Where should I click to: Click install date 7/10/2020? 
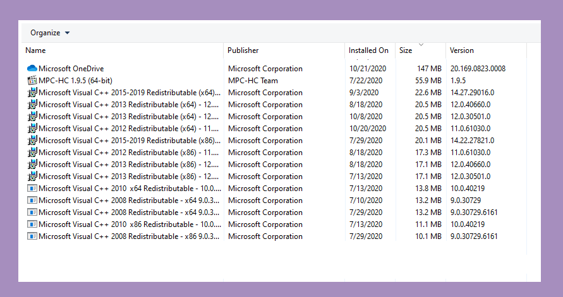(366, 201)
